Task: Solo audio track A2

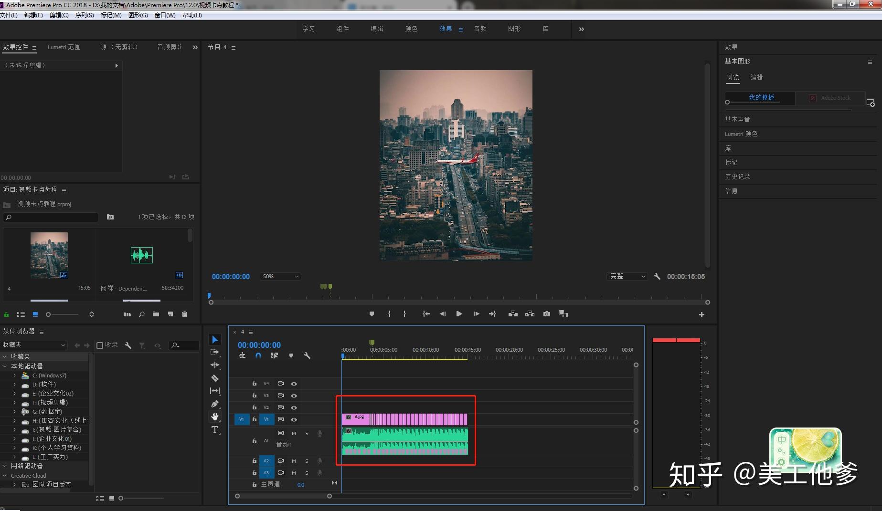Action: 307,461
